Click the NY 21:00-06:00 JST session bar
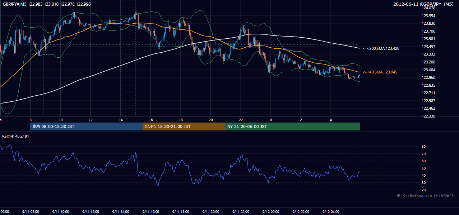The image size is (459, 215). tap(293, 126)
